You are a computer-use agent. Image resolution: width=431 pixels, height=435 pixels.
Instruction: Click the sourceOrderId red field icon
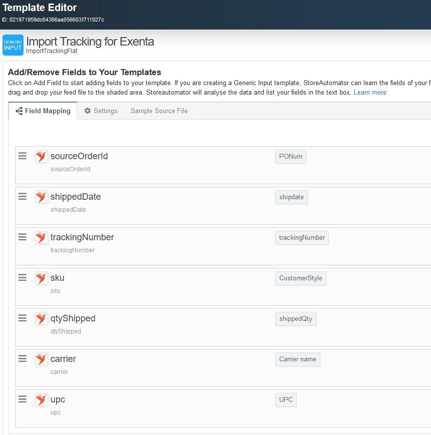(x=41, y=156)
